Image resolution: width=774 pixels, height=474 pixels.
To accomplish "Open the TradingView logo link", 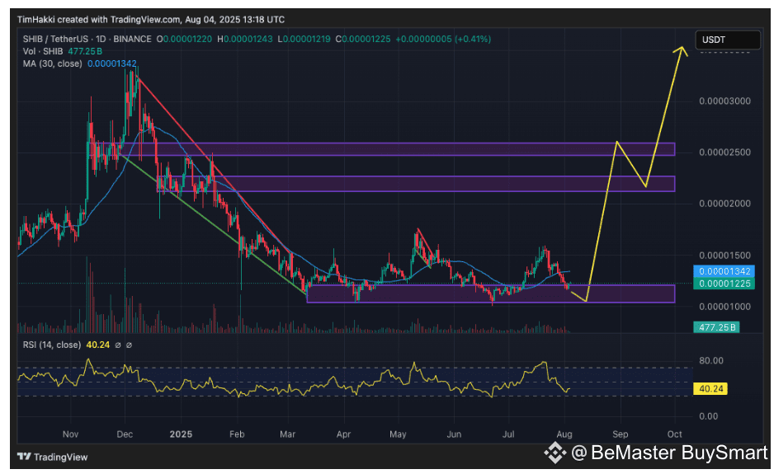I will click(52, 457).
